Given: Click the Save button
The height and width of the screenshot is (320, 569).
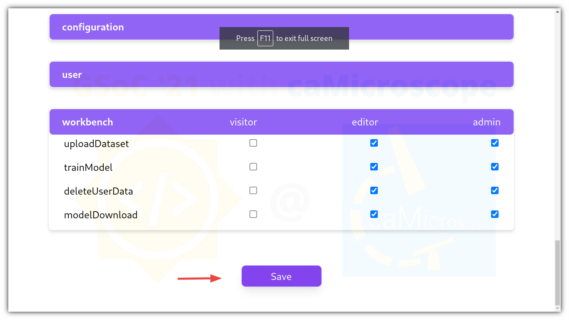Looking at the screenshot, I should coord(281,276).
